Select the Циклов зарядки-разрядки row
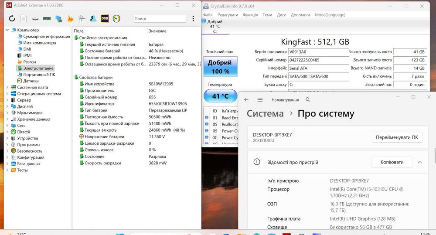436x235 pixels. click(x=137, y=143)
